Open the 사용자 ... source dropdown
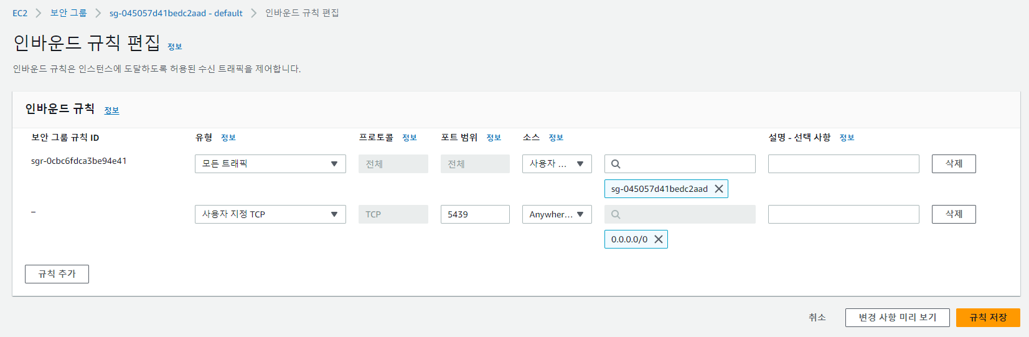 [x=557, y=164]
